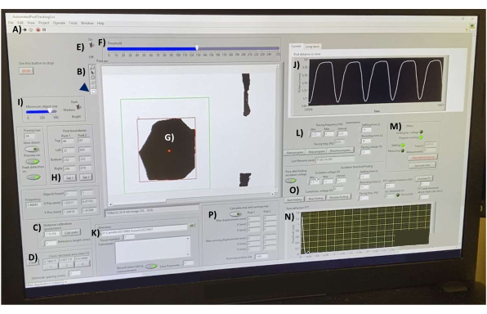Switch to the Current graph tab
The image size is (487, 314).
pos(296,47)
